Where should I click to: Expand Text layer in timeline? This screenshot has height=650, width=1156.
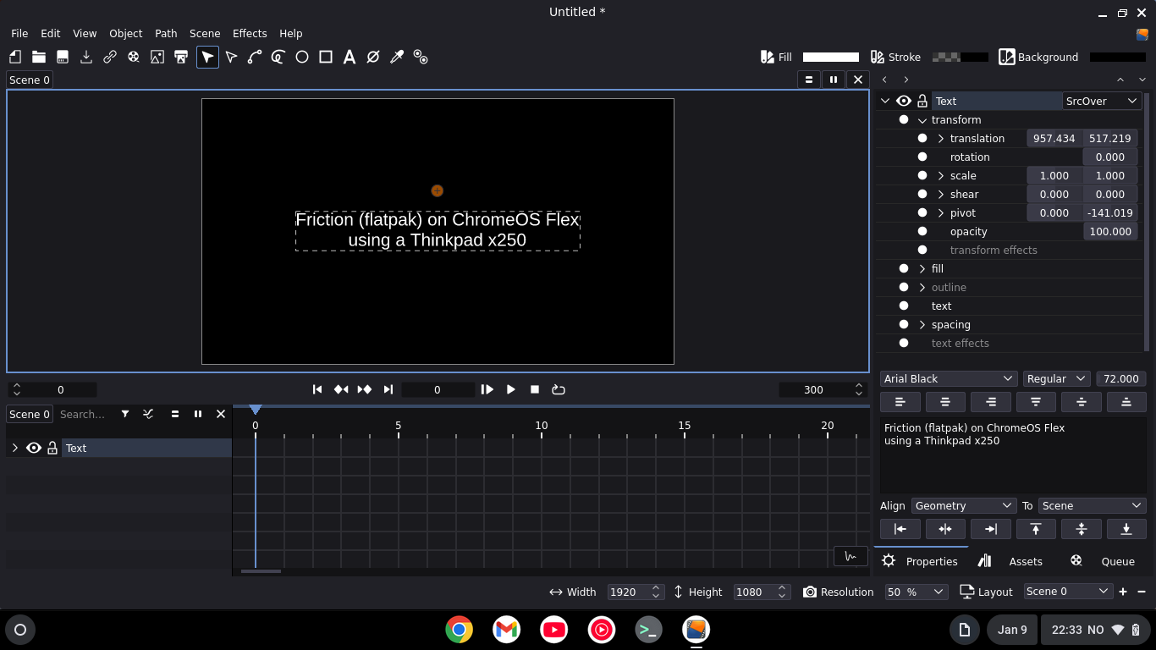(14, 448)
